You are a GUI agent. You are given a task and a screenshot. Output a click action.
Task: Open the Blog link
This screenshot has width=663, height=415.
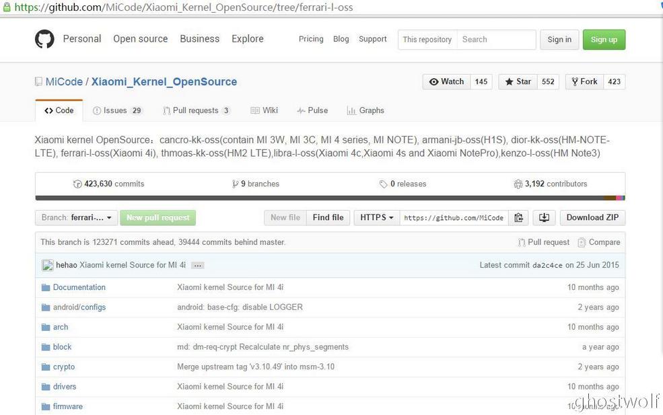[x=341, y=39]
